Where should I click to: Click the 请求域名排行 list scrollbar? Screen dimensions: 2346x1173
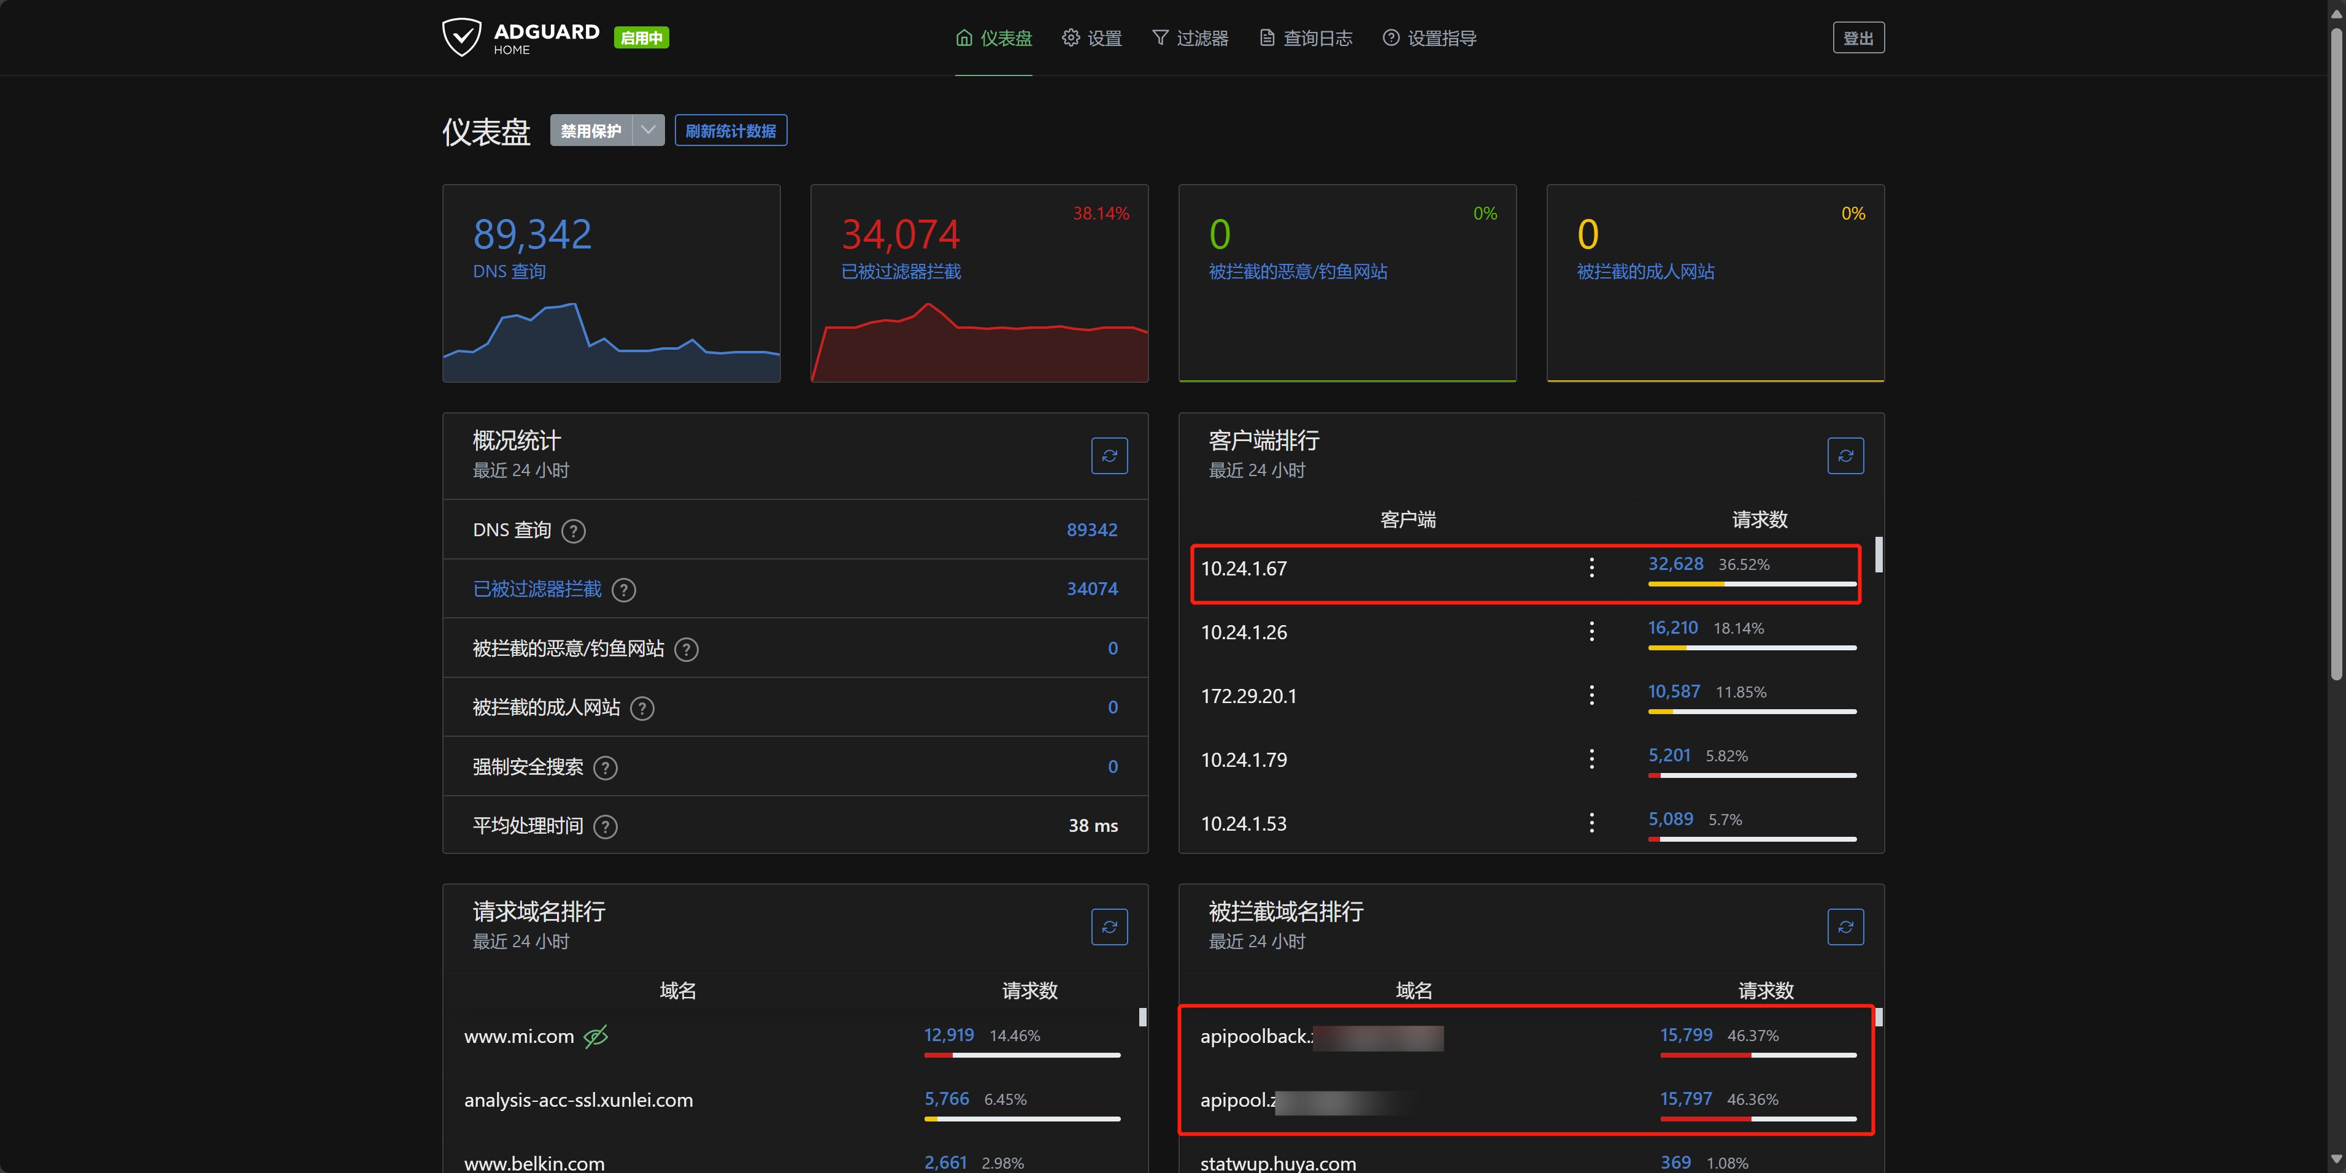pos(1142,1017)
